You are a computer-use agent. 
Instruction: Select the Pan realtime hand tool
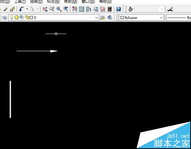[45, 9]
